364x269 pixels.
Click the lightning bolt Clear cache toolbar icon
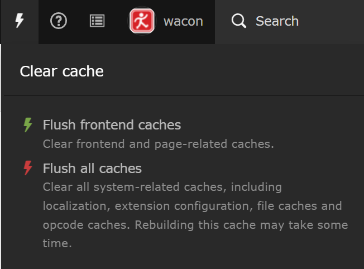tap(20, 22)
